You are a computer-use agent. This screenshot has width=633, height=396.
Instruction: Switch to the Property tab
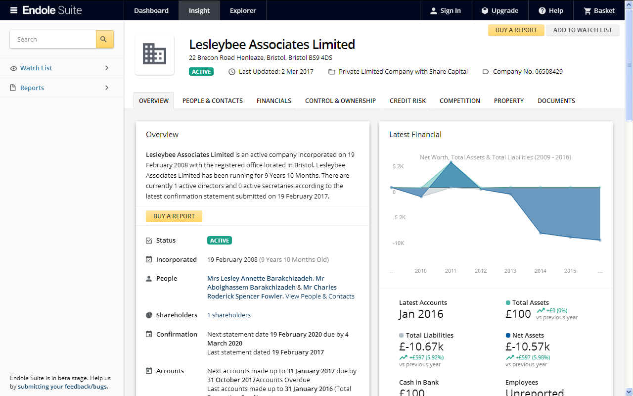pyautogui.click(x=509, y=100)
